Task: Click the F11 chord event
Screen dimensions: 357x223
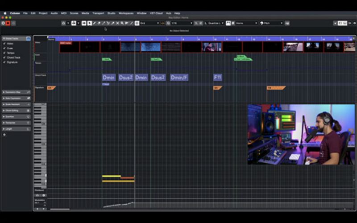Action: tap(217, 78)
